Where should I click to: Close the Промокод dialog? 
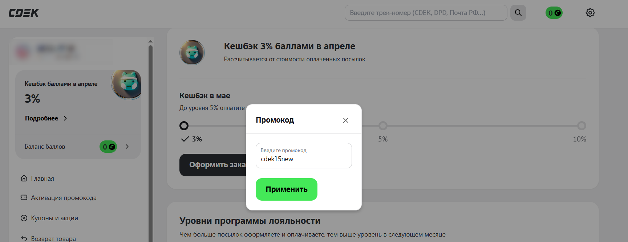pyautogui.click(x=346, y=120)
